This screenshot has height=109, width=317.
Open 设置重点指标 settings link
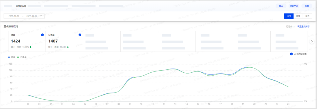coord(303,26)
